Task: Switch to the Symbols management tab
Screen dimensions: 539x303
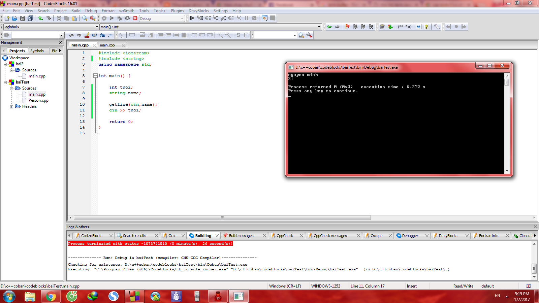Action: coord(37,51)
